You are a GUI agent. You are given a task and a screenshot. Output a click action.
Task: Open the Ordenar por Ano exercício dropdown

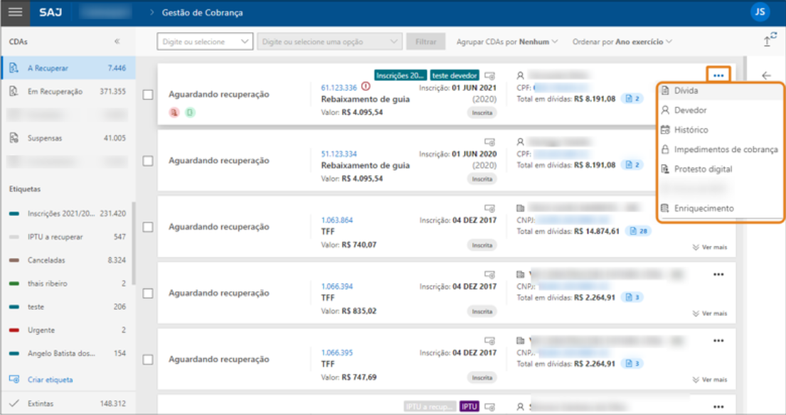click(622, 42)
